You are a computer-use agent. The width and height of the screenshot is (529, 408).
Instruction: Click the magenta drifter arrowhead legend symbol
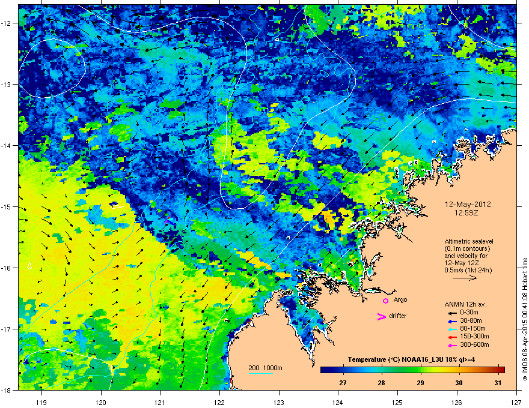(x=381, y=316)
